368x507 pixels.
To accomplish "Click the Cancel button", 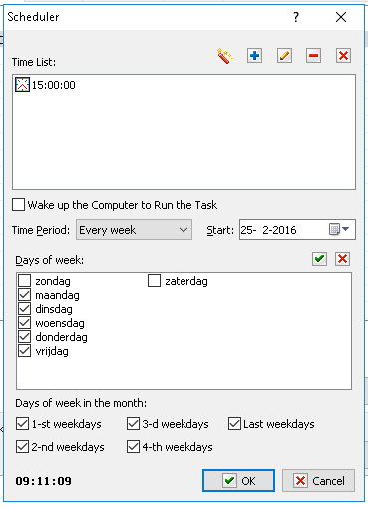I will (318, 481).
